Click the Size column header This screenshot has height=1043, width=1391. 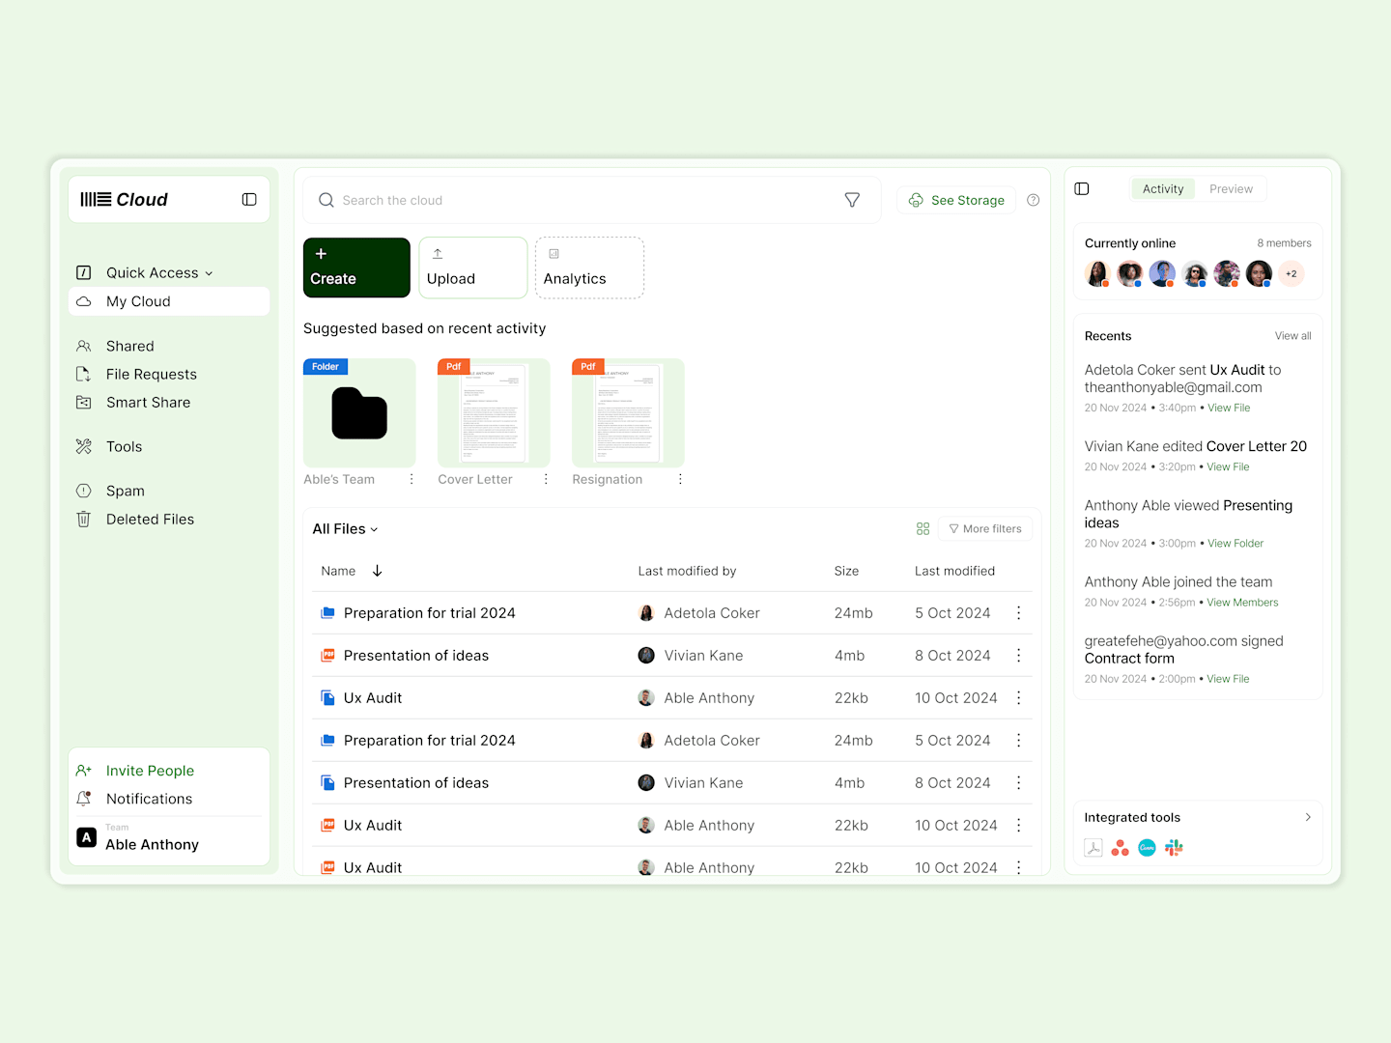(846, 572)
